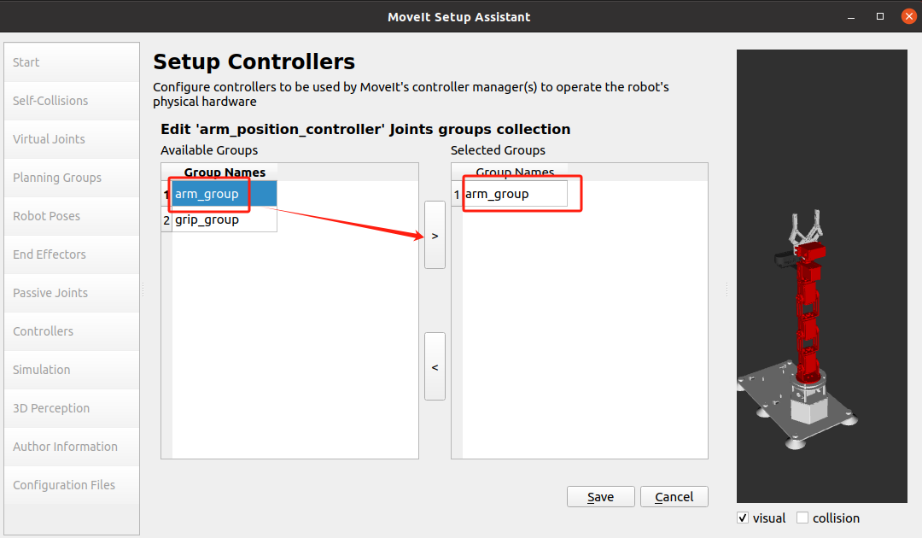
Task: Uncheck the visual checkbox
Action: point(743,518)
